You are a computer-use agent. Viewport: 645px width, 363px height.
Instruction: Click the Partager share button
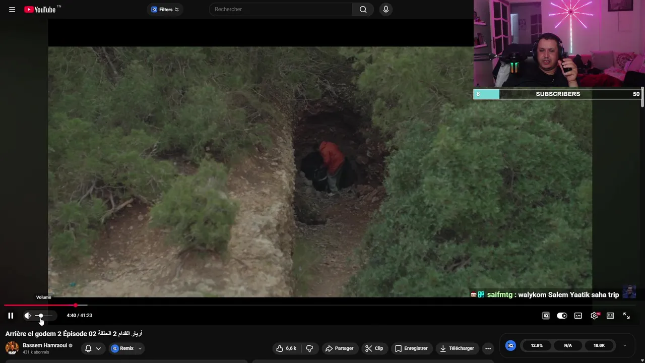click(340, 348)
